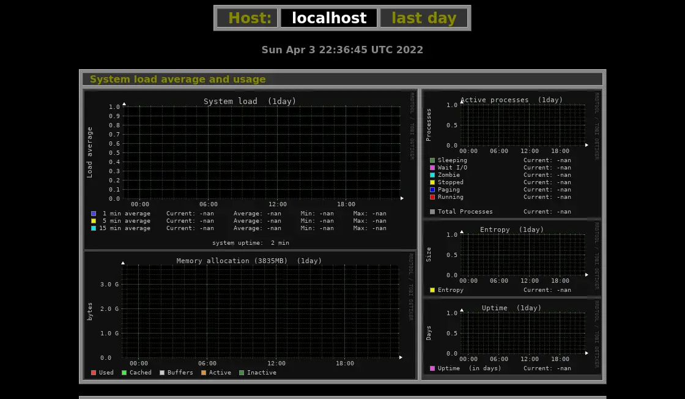This screenshot has height=399, width=685.
Task: Open the Uptime 1day graph
Action: (x=512, y=337)
